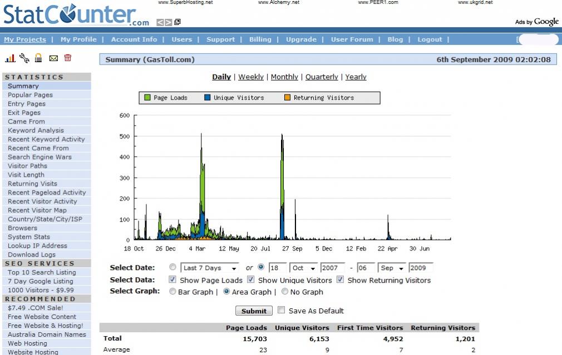Open the Last 7 Days dropdown
Image resolution: width=562 pixels, height=355 pixels.
210,268
